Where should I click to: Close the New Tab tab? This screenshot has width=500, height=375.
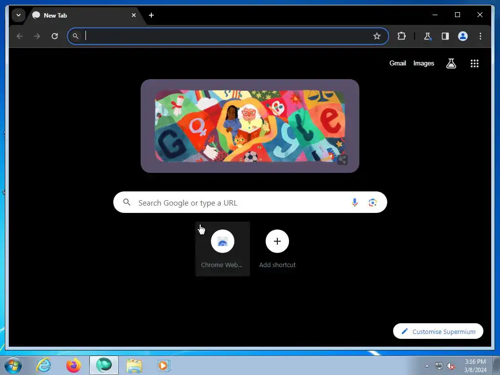pyautogui.click(x=134, y=15)
